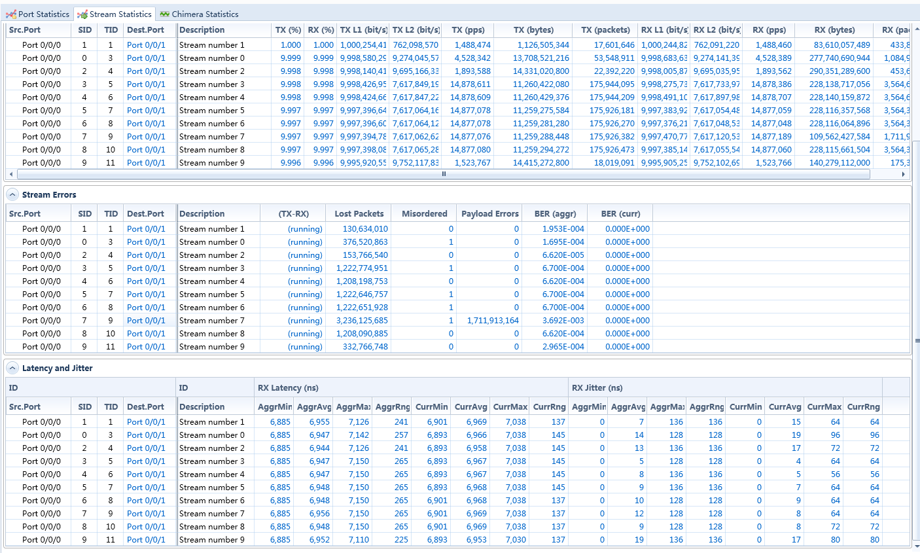Select RX bytes value 83,610,057,489

842,45
